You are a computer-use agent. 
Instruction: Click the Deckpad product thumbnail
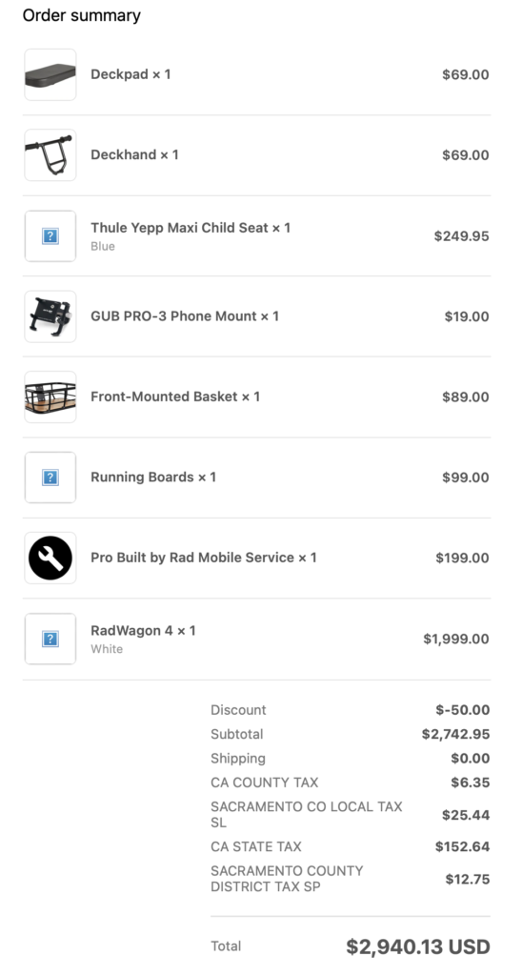[x=50, y=74]
